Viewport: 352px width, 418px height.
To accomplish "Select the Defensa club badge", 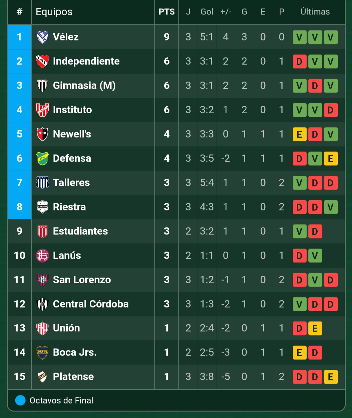I will pyautogui.click(x=43, y=158).
